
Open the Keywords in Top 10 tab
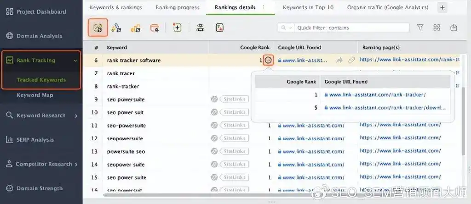click(308, 7)
